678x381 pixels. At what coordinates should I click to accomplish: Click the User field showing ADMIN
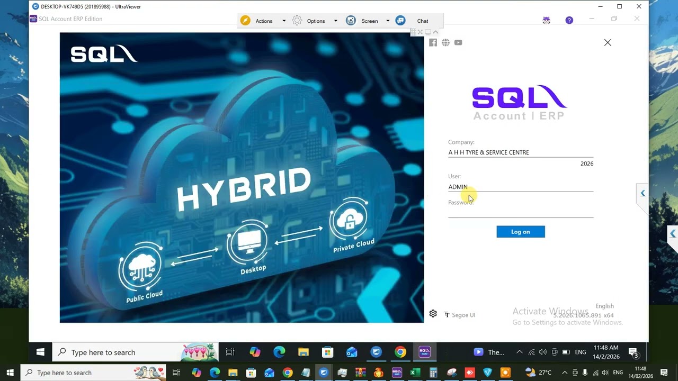click(521, 187)
